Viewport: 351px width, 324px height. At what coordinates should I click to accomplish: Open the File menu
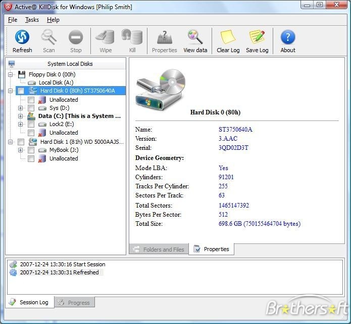13,20
